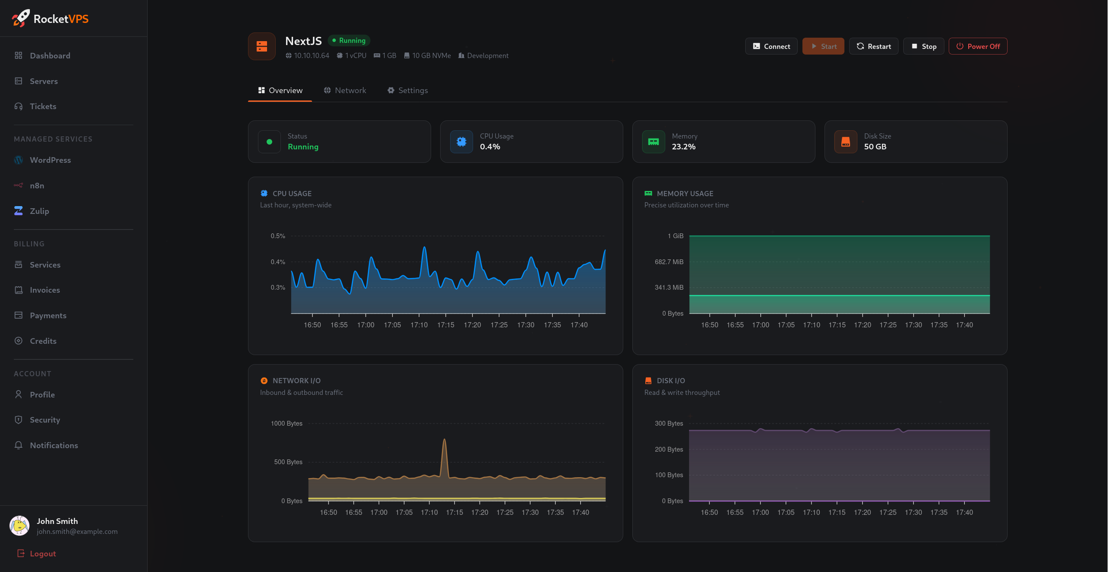Click John Smith's avatar image

pyautogui.click(x=19, y=526)
